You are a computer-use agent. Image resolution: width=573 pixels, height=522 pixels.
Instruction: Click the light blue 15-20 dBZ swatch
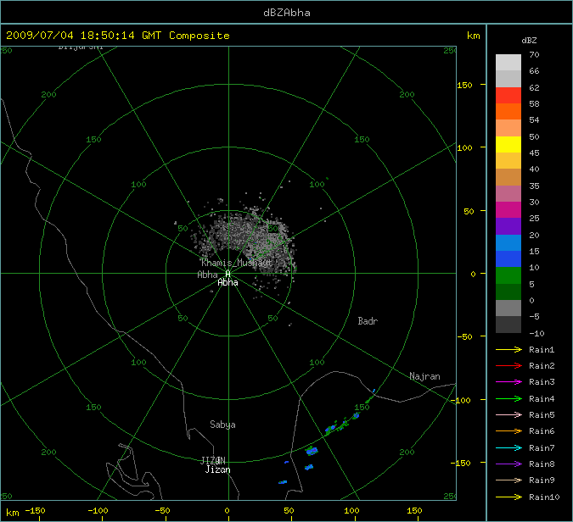click(508, 242)
